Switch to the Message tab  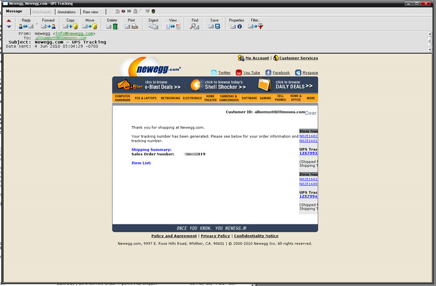click(x=14, y=12)
